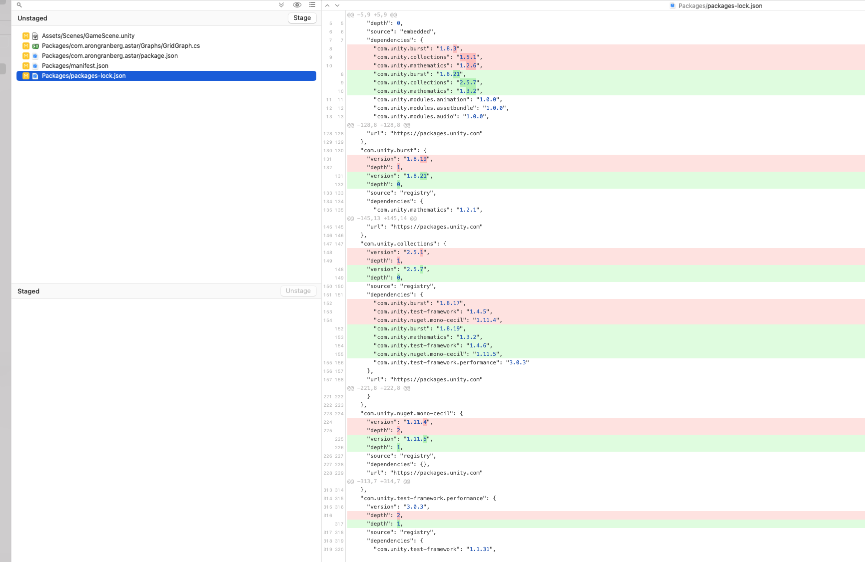Click removed line "depth": 2 at line 316
The image size is (865, 562).
606,516
